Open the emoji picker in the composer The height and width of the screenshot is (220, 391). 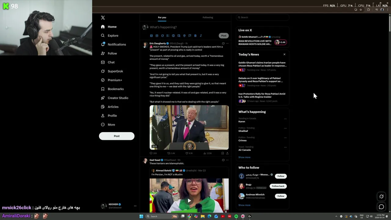click(173, 36)
